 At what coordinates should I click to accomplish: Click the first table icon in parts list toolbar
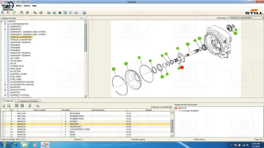tap(3, 106)
